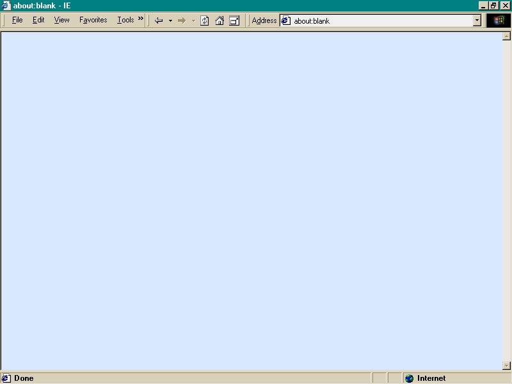Open the Address bar dropdown arrow
512x384 pixels.
point(477,20)
